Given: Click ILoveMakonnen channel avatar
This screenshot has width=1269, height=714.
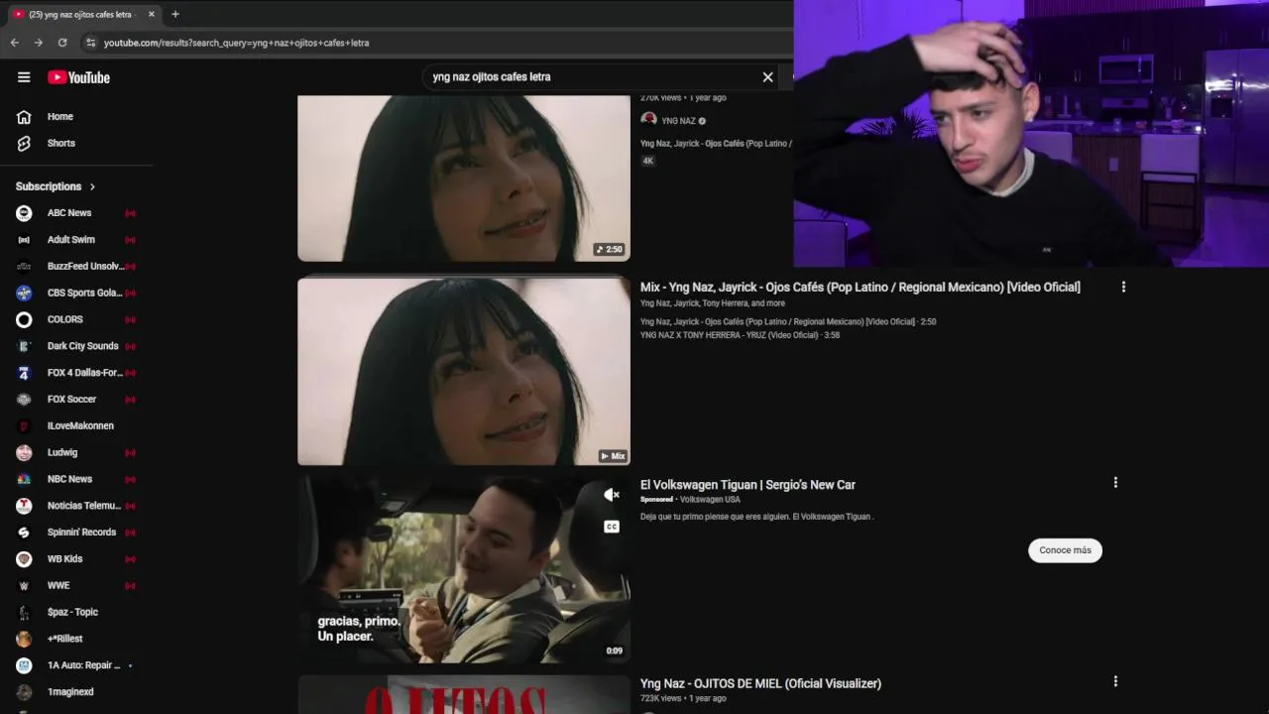Looking at the screenshot, I should coord(24,426).
